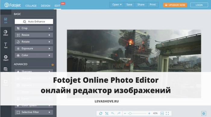The image size is (211, 117).
Task: Click Print in the top menu
Action: [153, 5]
